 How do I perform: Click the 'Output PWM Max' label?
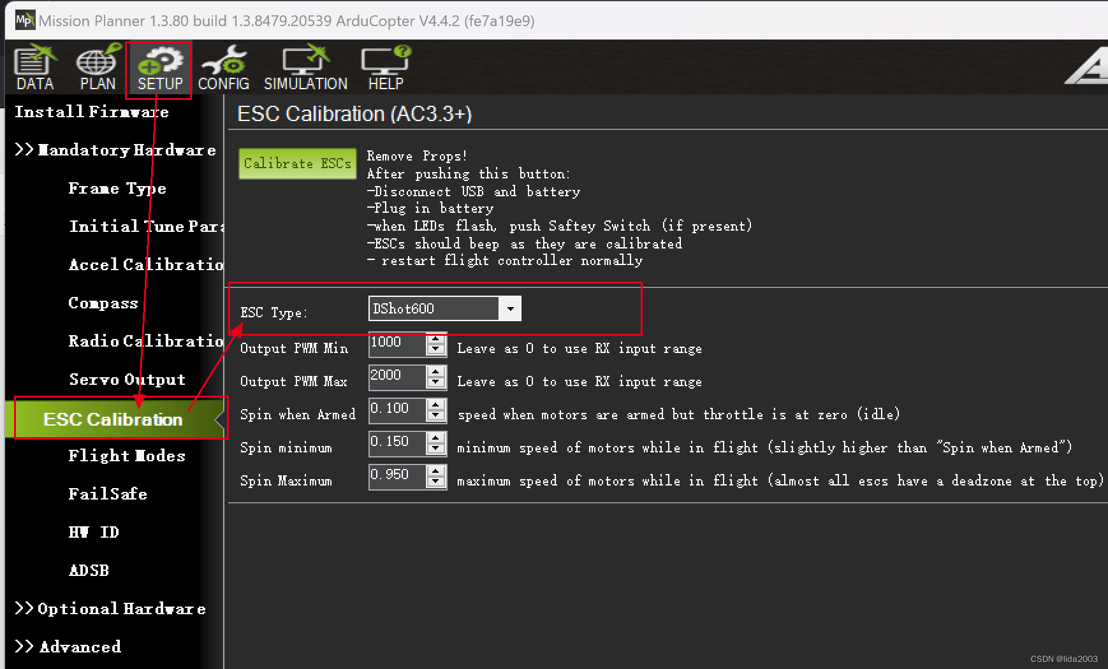tap(294, 382)
